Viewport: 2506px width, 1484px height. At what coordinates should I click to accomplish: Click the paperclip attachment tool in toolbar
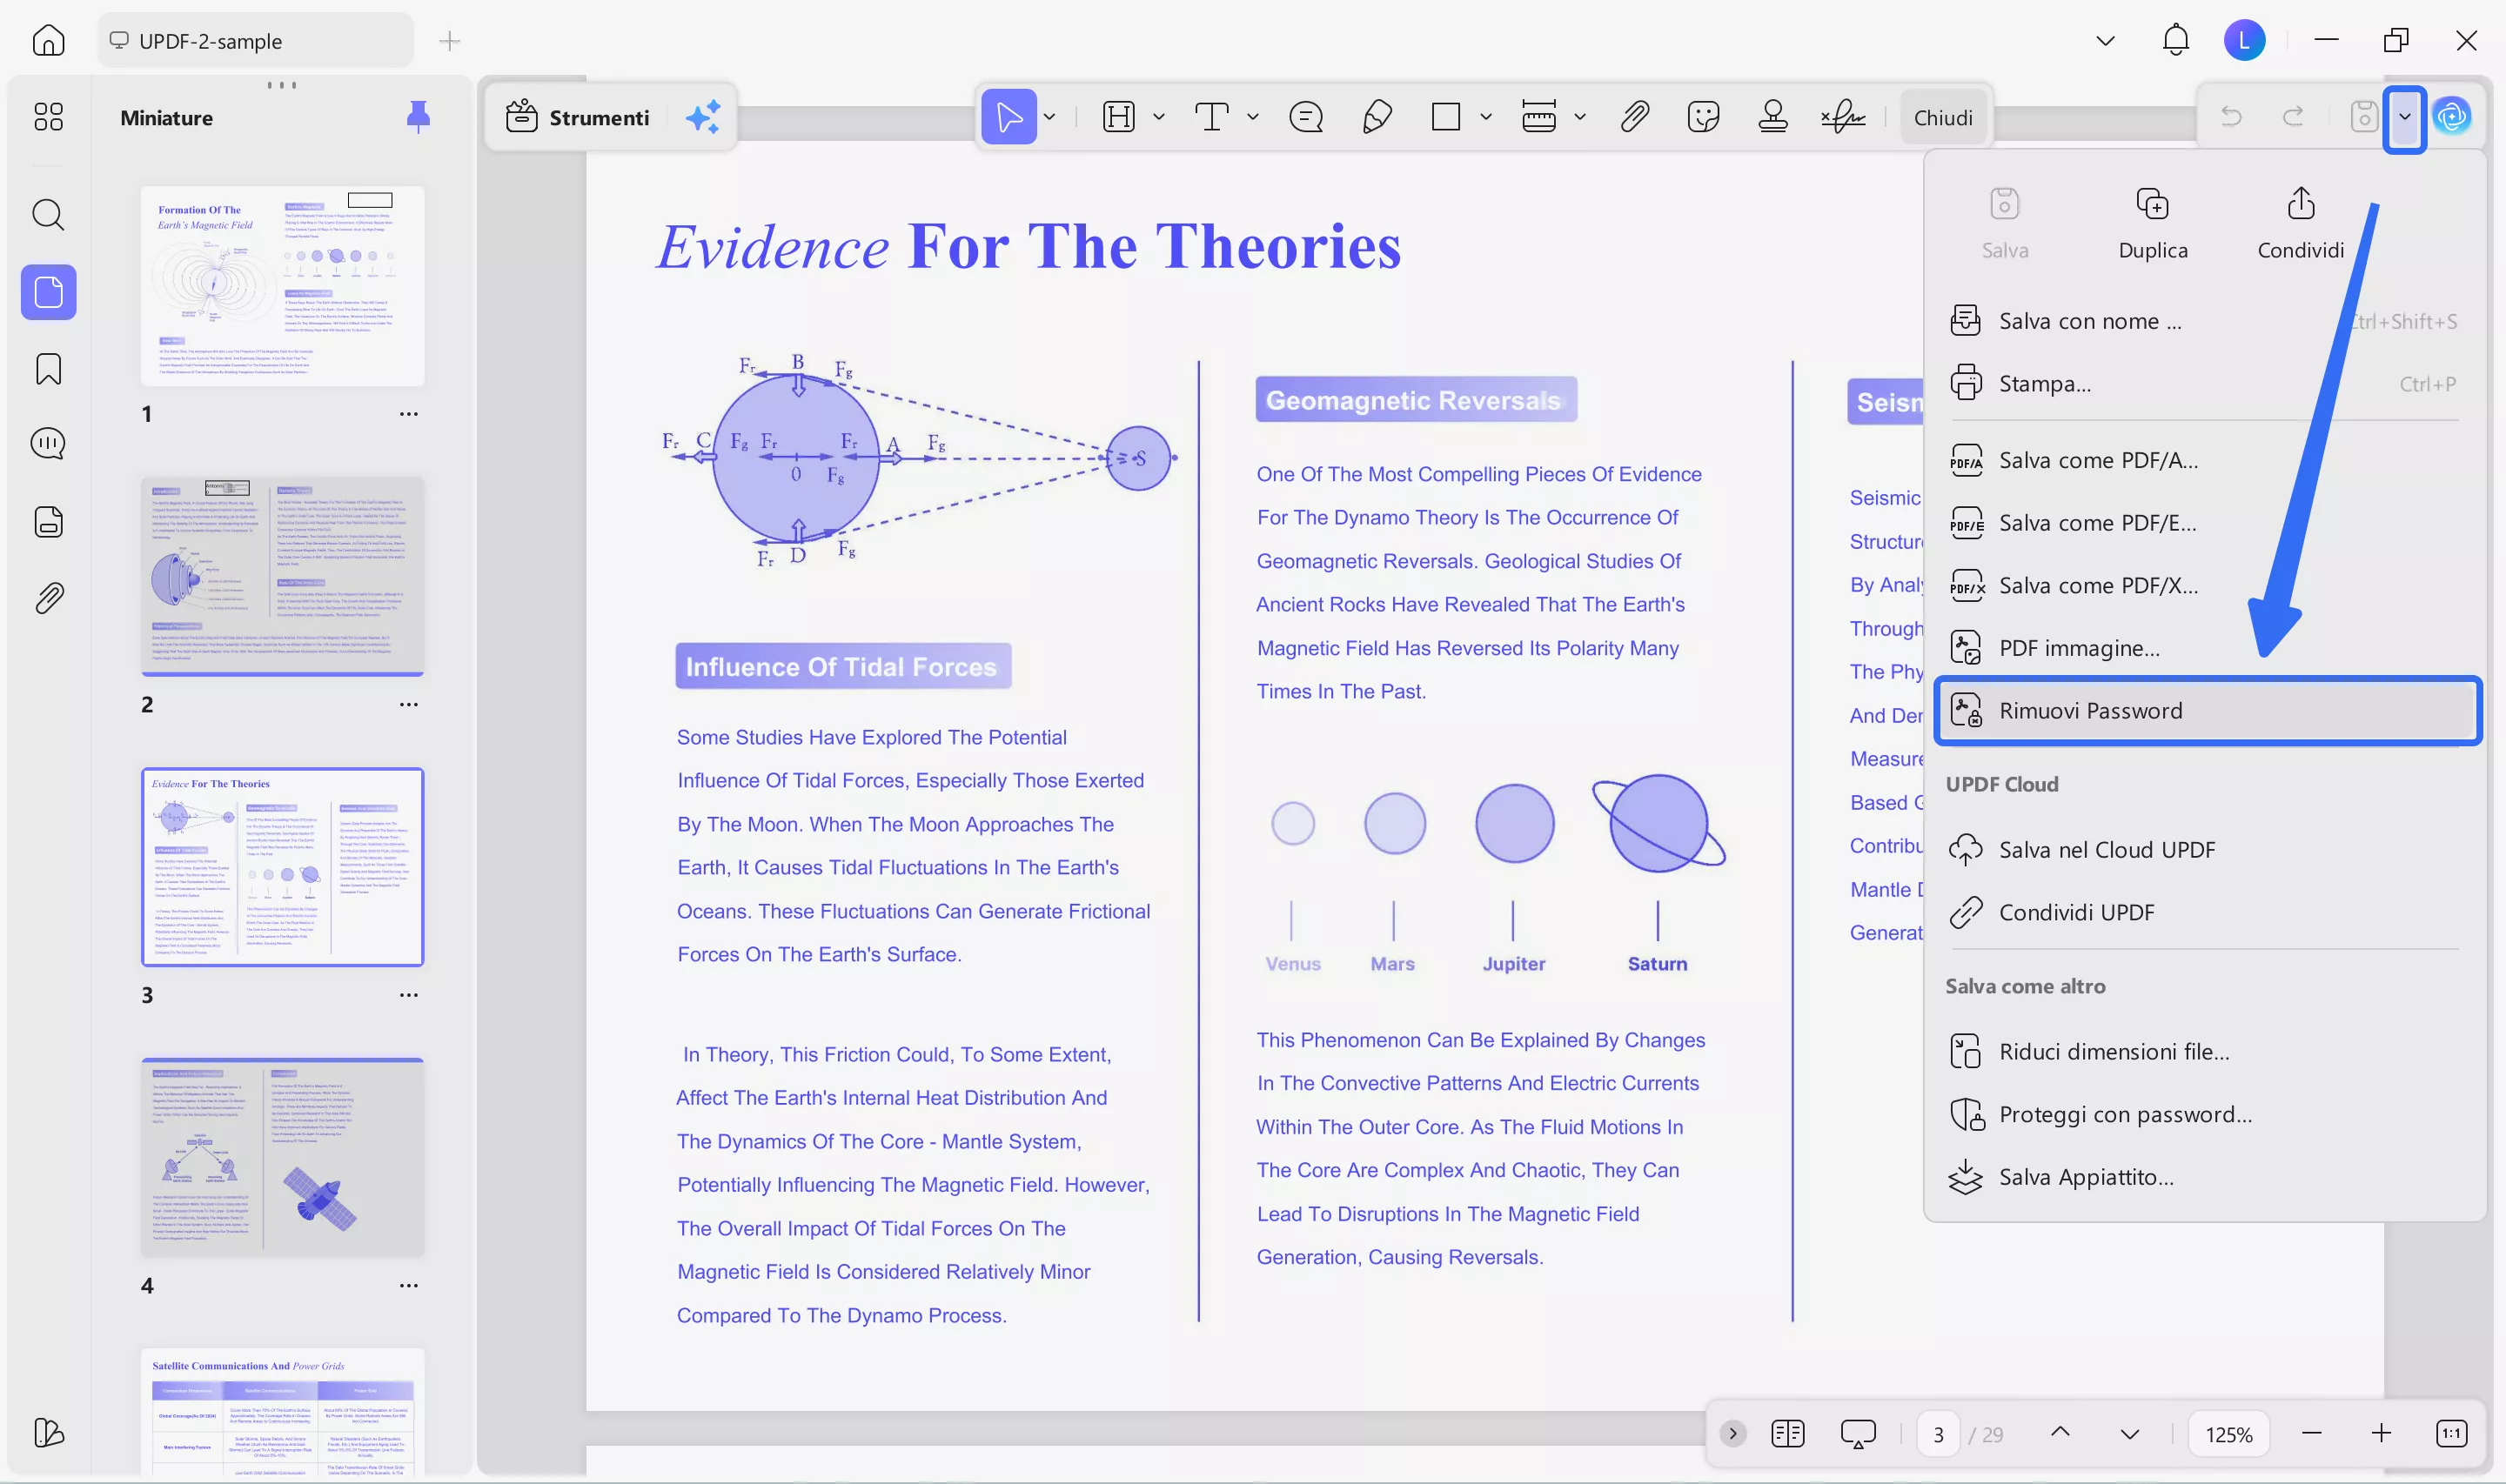pos(1634,117)
